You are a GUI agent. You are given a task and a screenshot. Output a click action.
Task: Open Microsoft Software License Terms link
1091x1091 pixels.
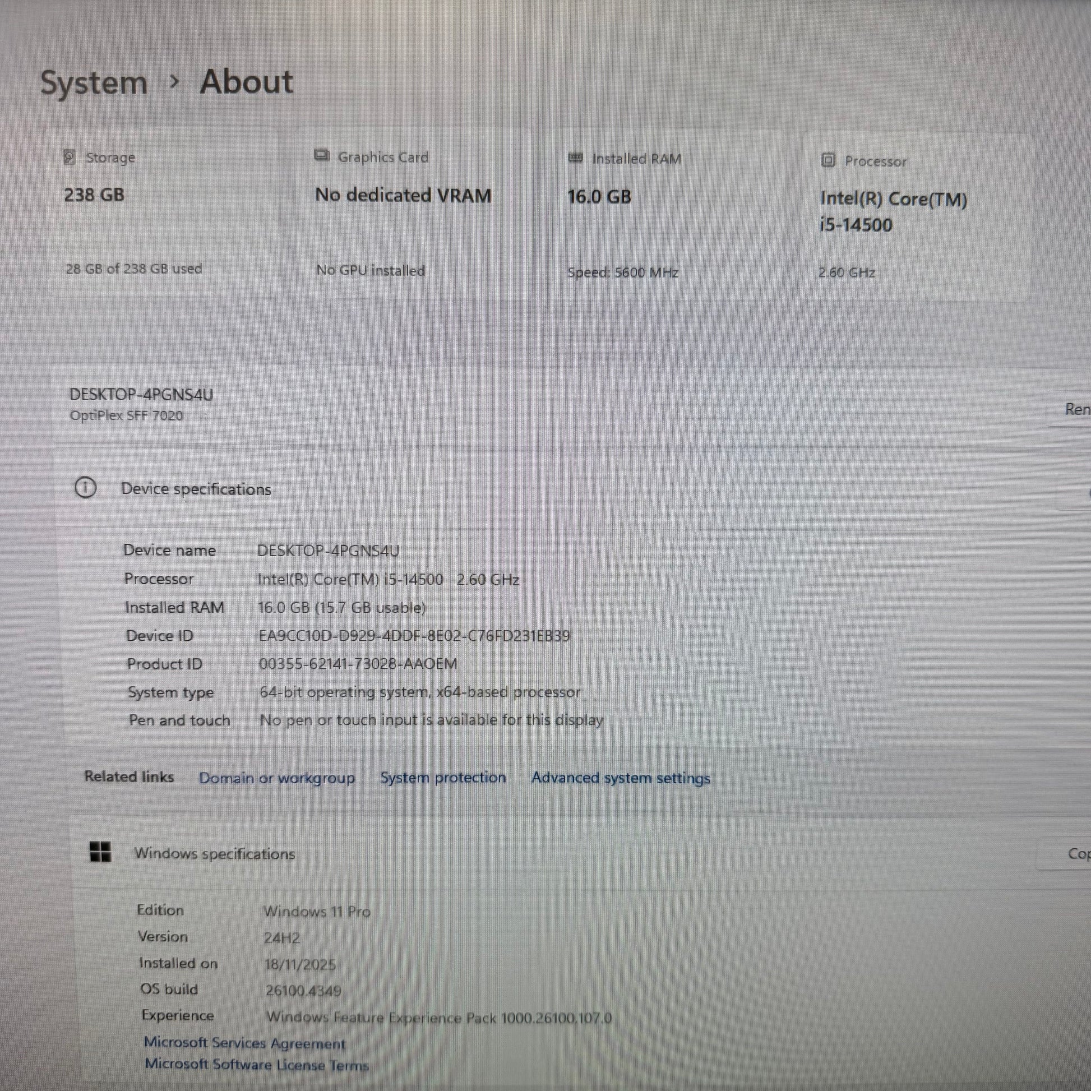pyautogui.click(x=256, y=1065)
